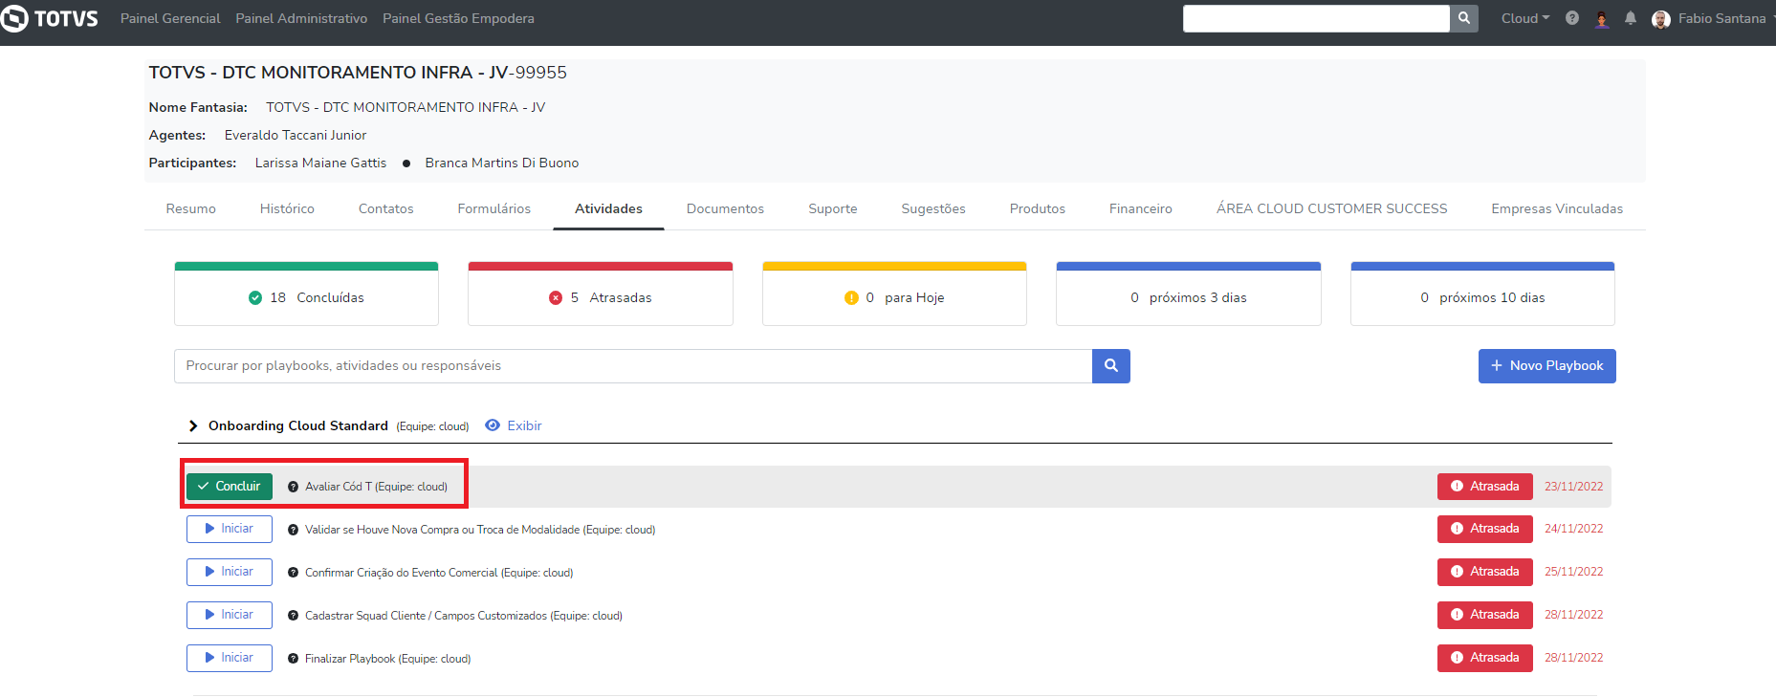Image resolution: width=1776 pixels, height=697 pixels.
Task: Click the small agent figure icon in header
Action: 1602,19
